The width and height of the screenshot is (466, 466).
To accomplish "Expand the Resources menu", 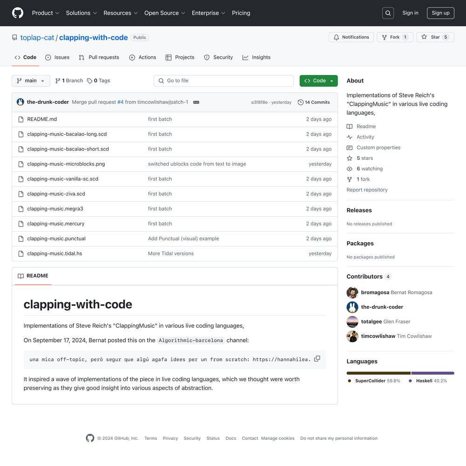I will (120, 13).
